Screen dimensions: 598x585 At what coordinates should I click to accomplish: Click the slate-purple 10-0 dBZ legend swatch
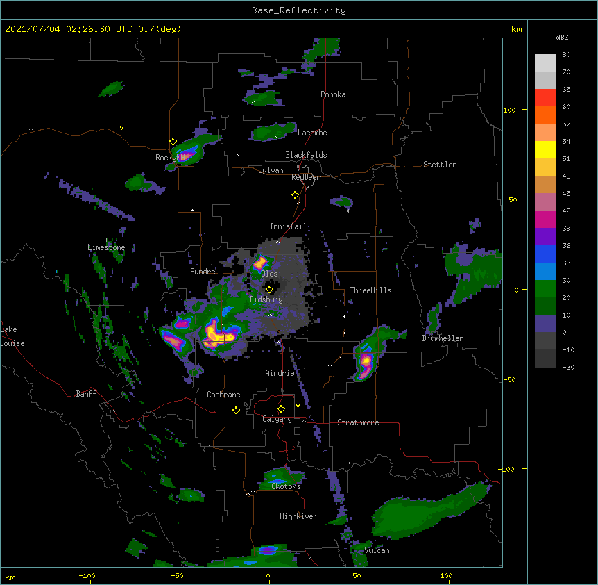(545, 324)
